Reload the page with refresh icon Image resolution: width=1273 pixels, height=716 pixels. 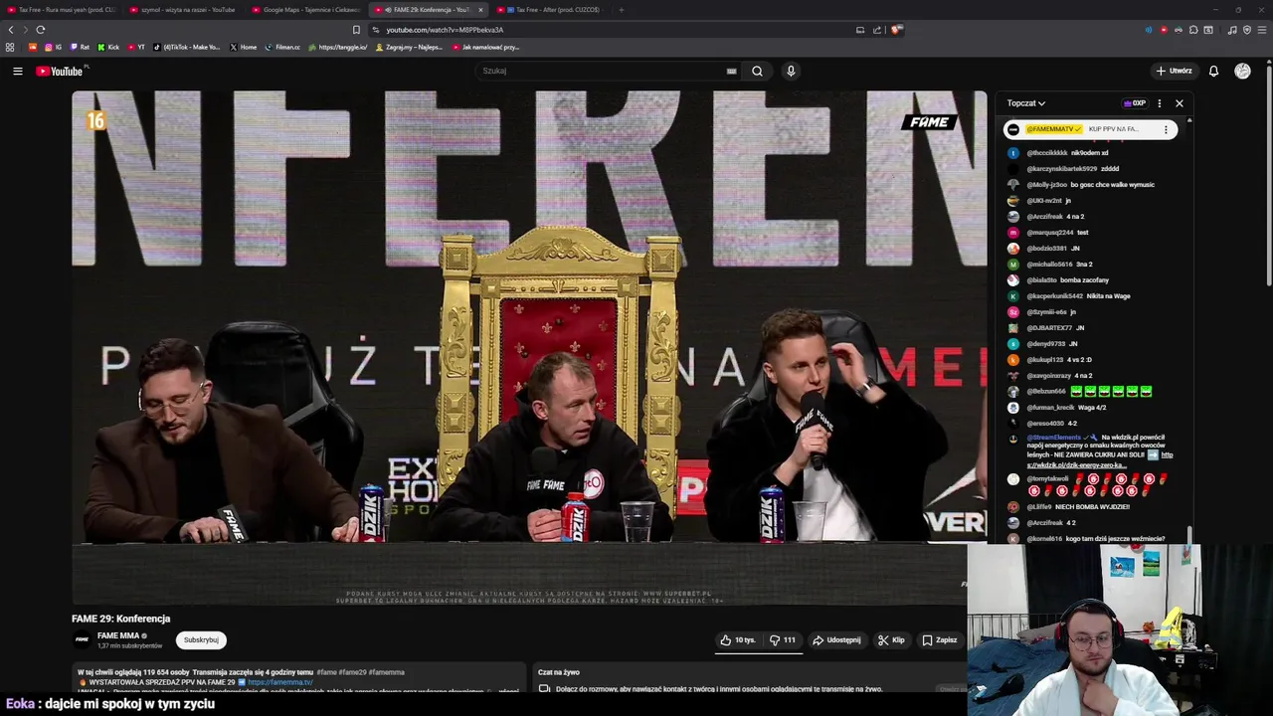coord(41,30)
